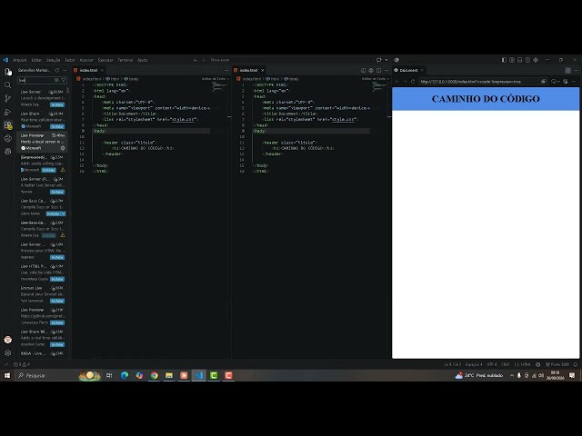Open the Executar menu
Screen dimensions: 582x436
[105, 60]
